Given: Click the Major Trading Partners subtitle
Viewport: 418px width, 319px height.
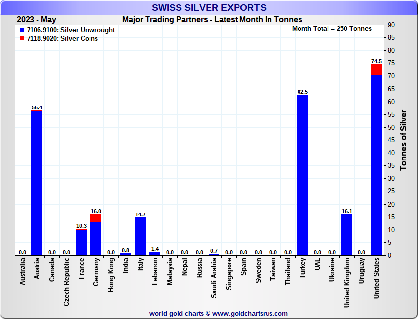Looking at the screenshot, I should point(212,20).
